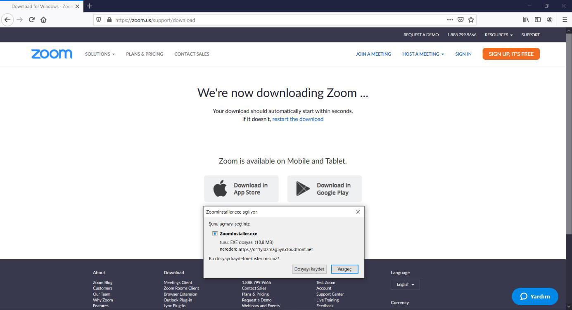Image resolution: width=572 pixels, height=310 pixels.
Task: Go back using Firefox back arrow
Action: click(7, 20)
